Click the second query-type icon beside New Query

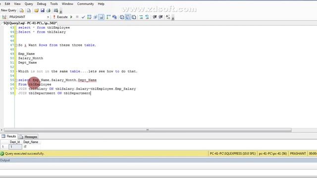tap(29, 10)
